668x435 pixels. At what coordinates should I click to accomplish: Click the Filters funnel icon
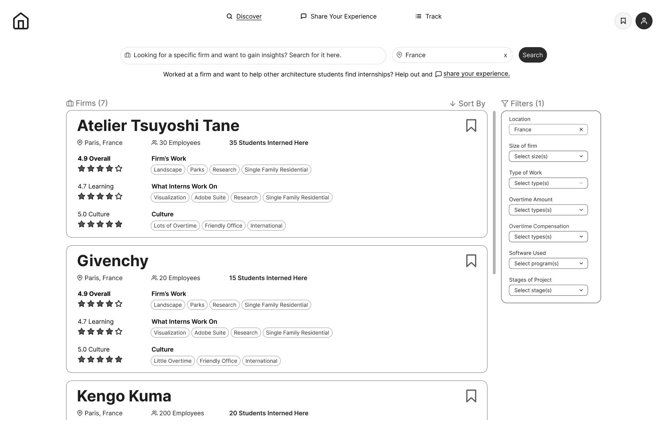505,104
